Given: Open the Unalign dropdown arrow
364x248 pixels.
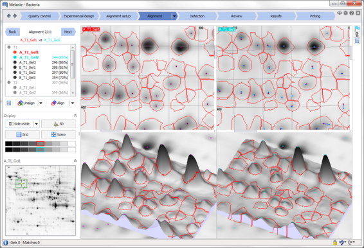Looking at the screenshot, I should pyautogui.click(x=41, y=103).
